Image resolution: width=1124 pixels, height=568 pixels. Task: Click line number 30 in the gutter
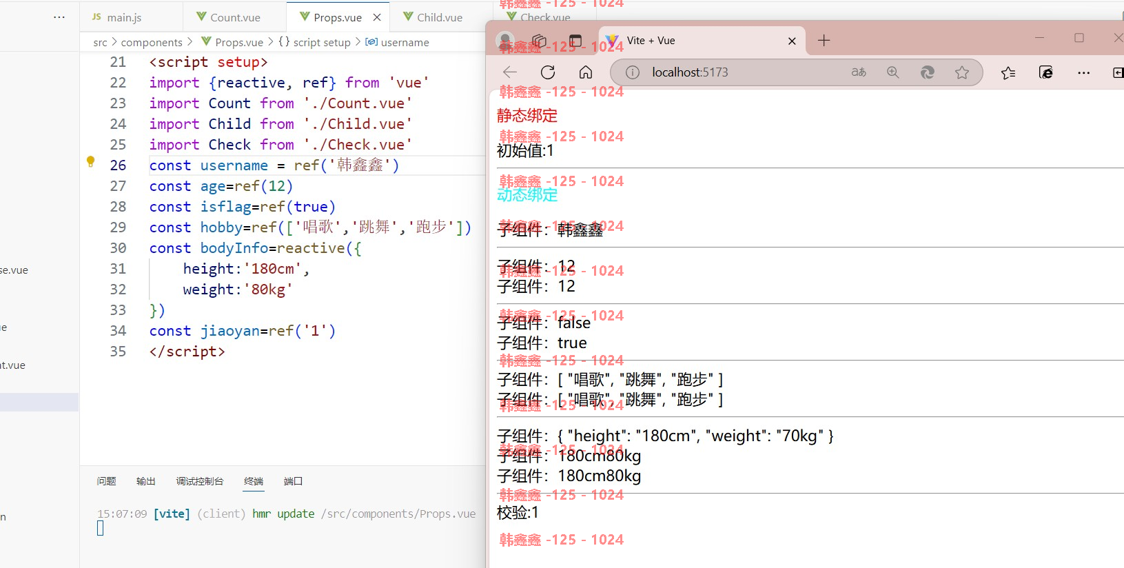[119, 248]
